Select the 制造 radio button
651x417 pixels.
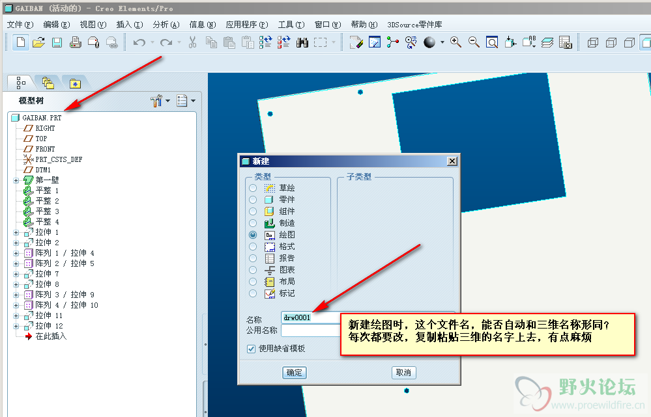coord(253,223)
